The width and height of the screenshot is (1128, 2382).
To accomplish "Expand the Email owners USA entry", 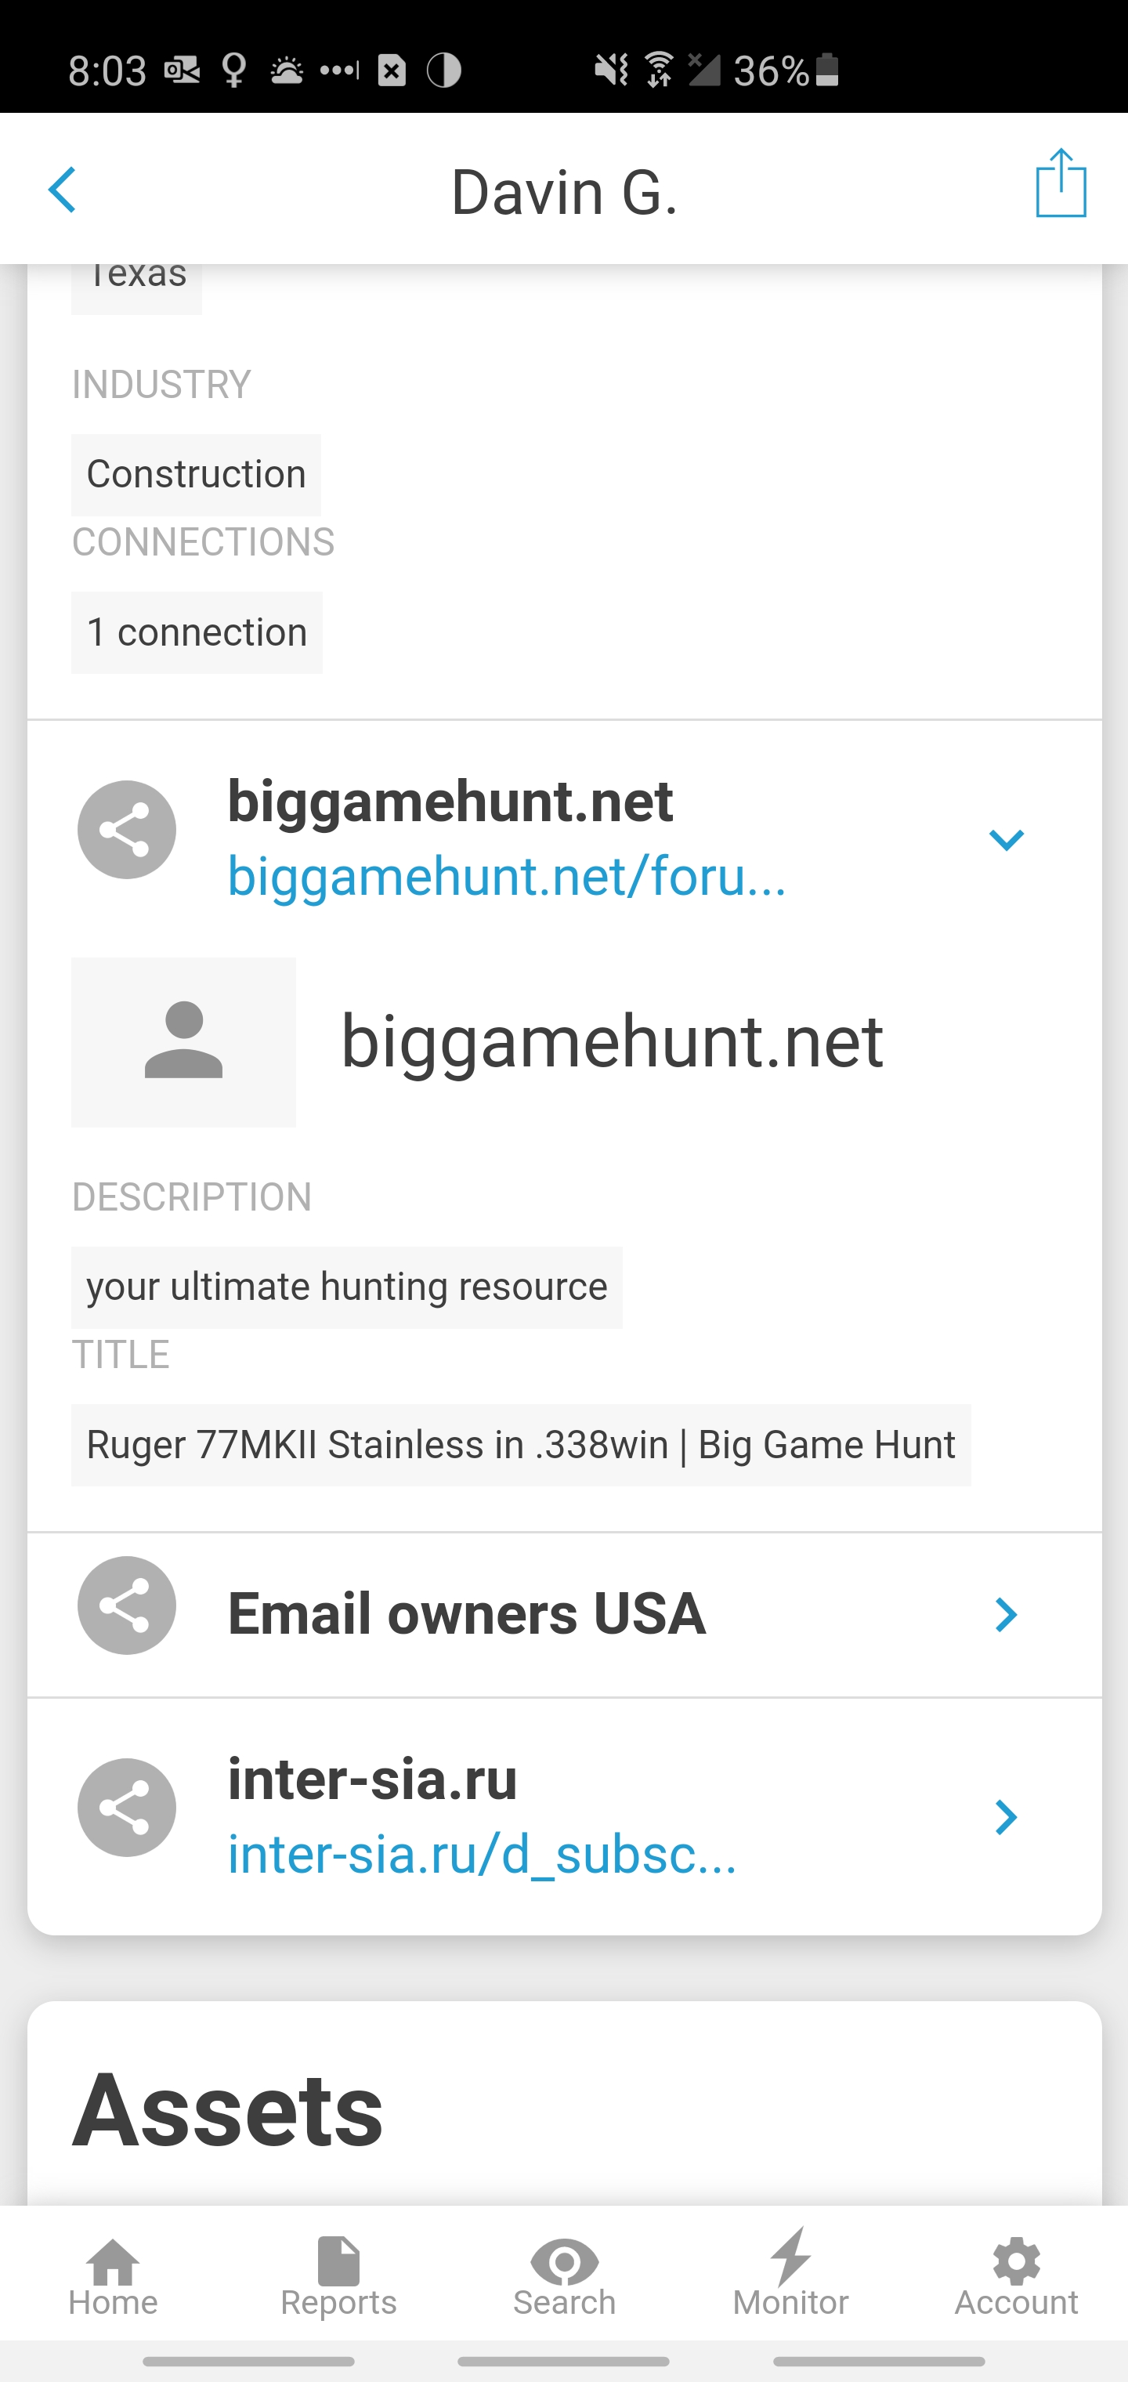I will point(1005,1614).
